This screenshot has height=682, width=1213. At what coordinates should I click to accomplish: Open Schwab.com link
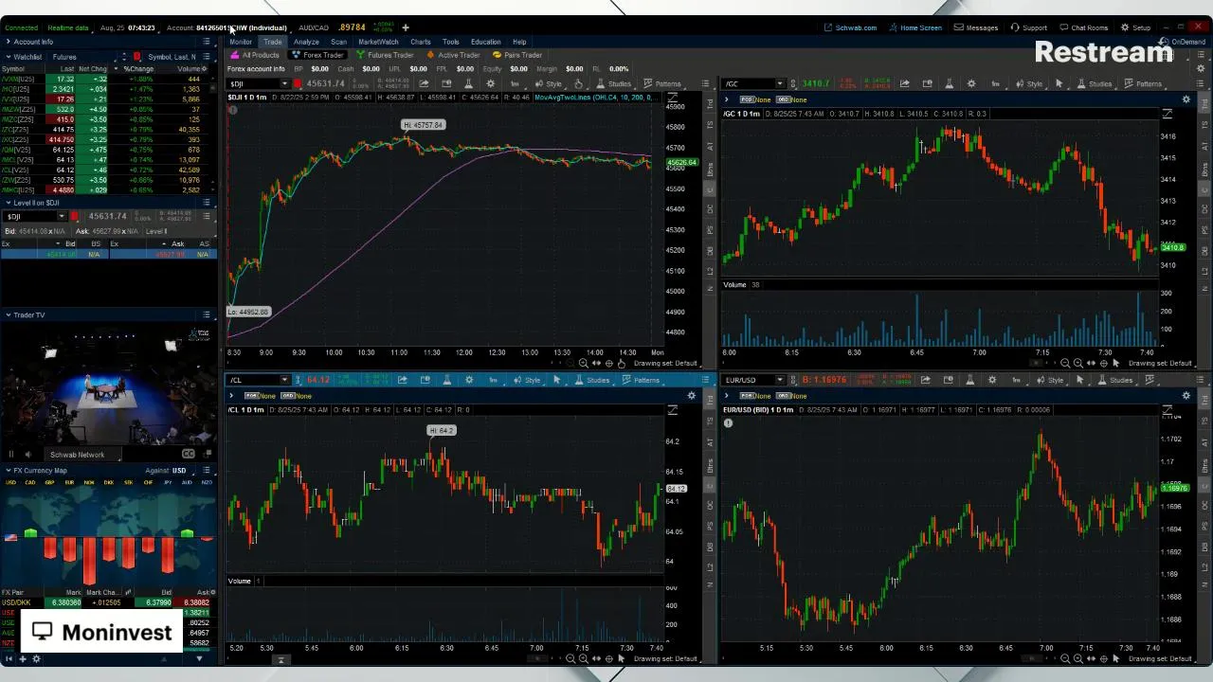(x=850, y=27)
